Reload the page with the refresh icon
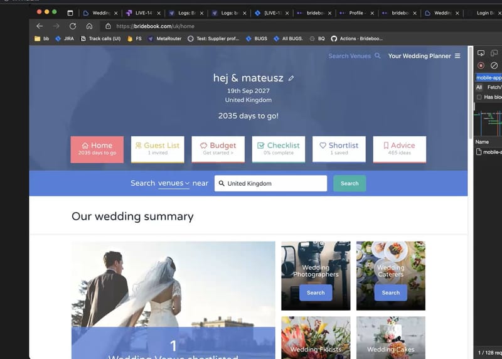The width and height of the screenshot is (502, 359). [x=73, y=26]
